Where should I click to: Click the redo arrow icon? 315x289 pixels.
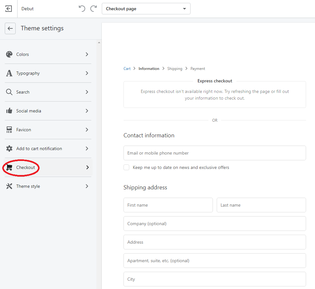click(94, 9)
